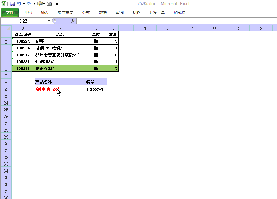Open the 页面布局 (Page Layout) tab

tap(65, 12)
